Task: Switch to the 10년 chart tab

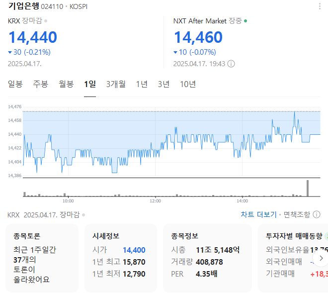Action: (188, 84)
